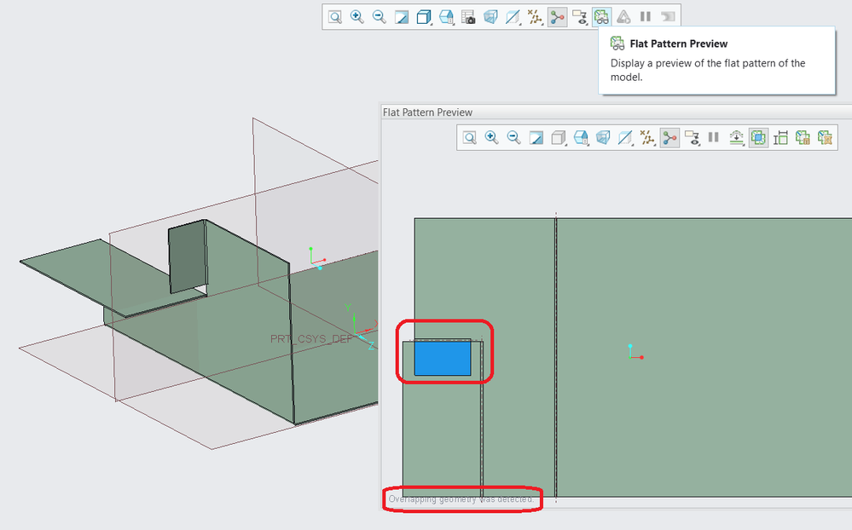The width and height of the screenshot is (852, 530).
Task: Select the PRT_CSYS_DEF coordinate system label
Action: coord(310,339)
